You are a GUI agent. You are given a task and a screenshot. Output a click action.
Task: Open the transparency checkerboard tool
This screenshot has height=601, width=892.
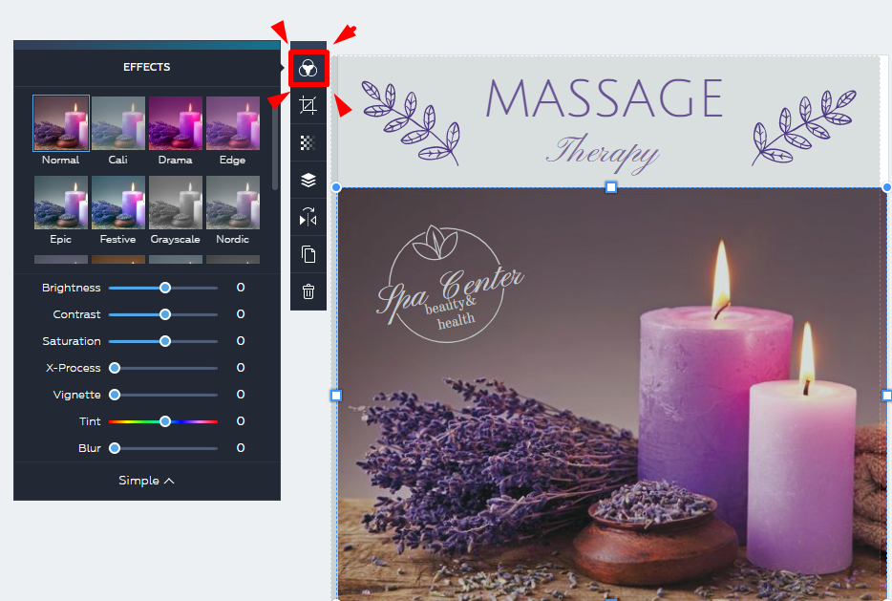point(308,142)
